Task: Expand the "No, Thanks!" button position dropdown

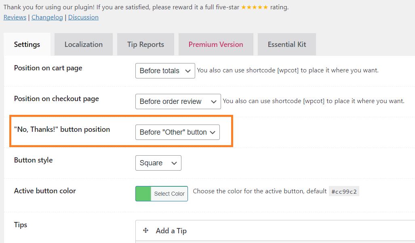Action: tap(177, 132)
